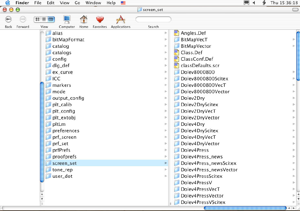Viewport: 300px width, 211px height.
Task: Click the Forward navigation button
Action: pos(23,19)
